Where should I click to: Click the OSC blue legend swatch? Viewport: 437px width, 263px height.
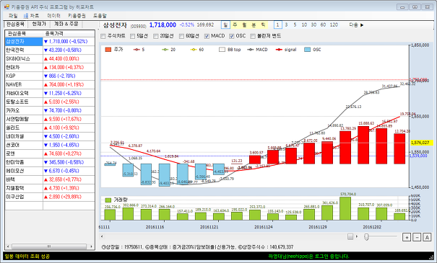pyautogui.click(x=307, y=50)
